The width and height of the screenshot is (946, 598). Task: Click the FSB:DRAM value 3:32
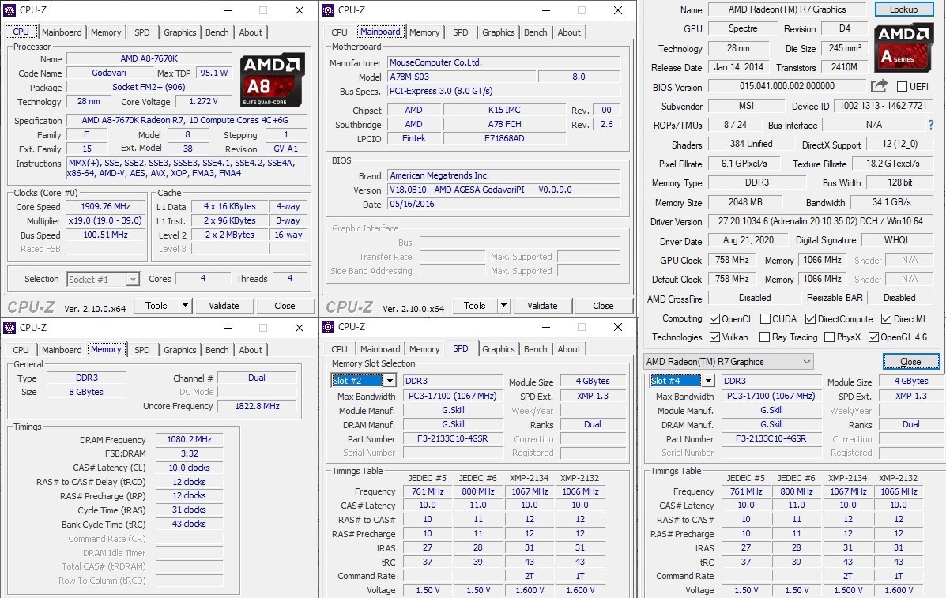190,453
